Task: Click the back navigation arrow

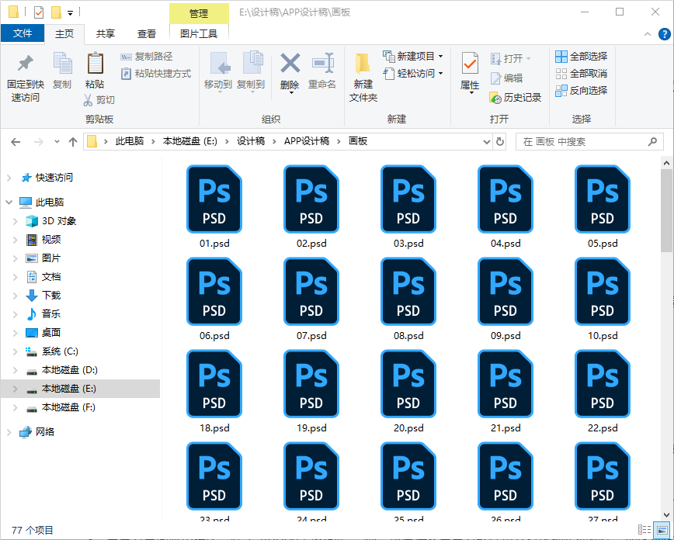Action: tap(16, 143)
